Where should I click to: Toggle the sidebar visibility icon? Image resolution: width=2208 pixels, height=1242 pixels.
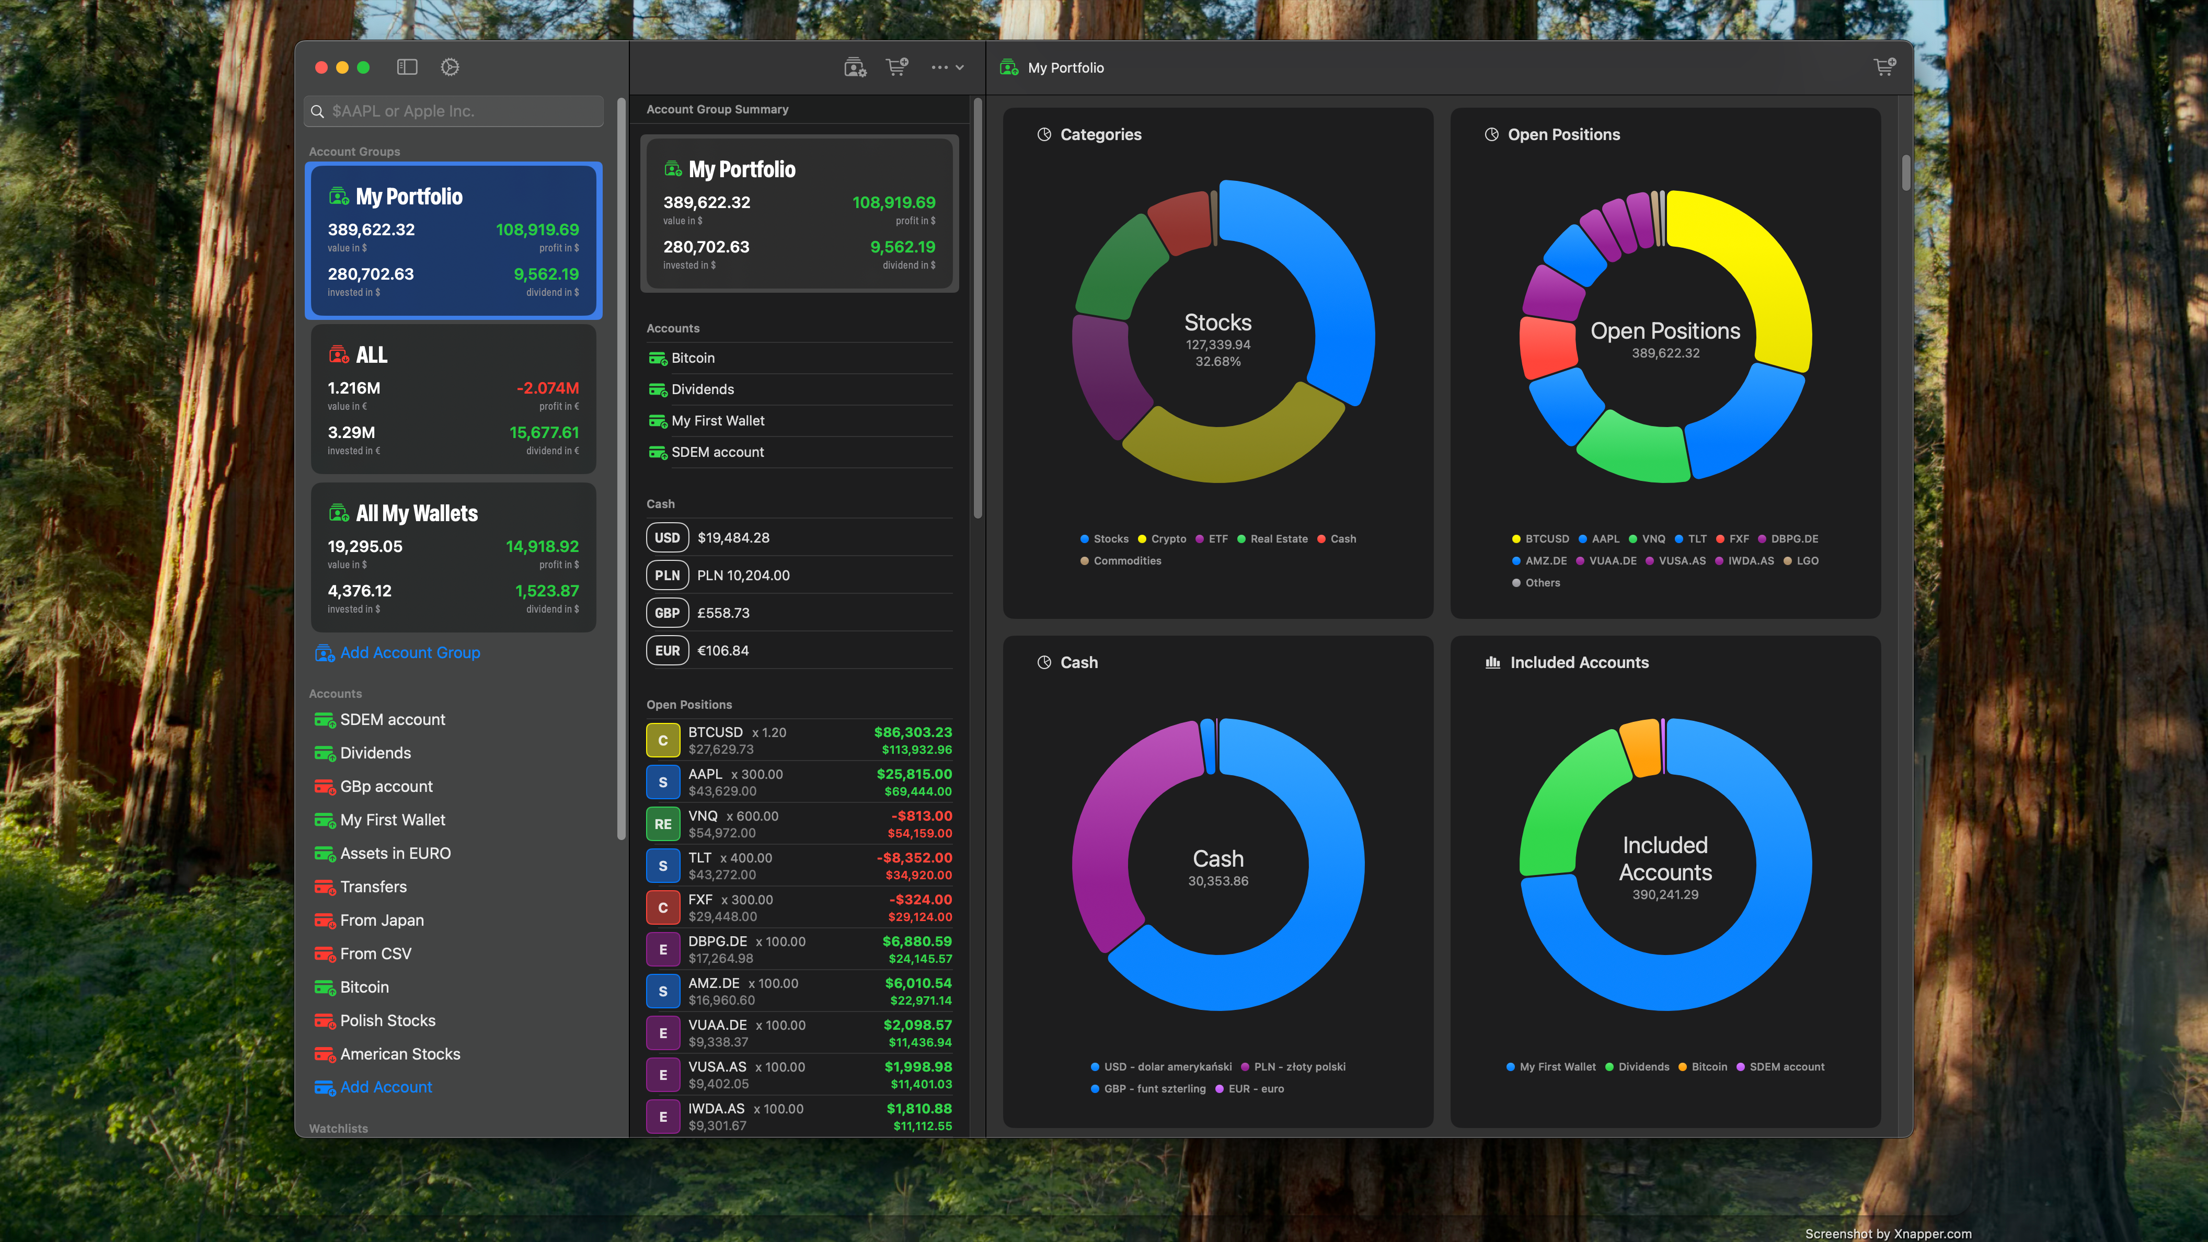[x=407, y=67]
